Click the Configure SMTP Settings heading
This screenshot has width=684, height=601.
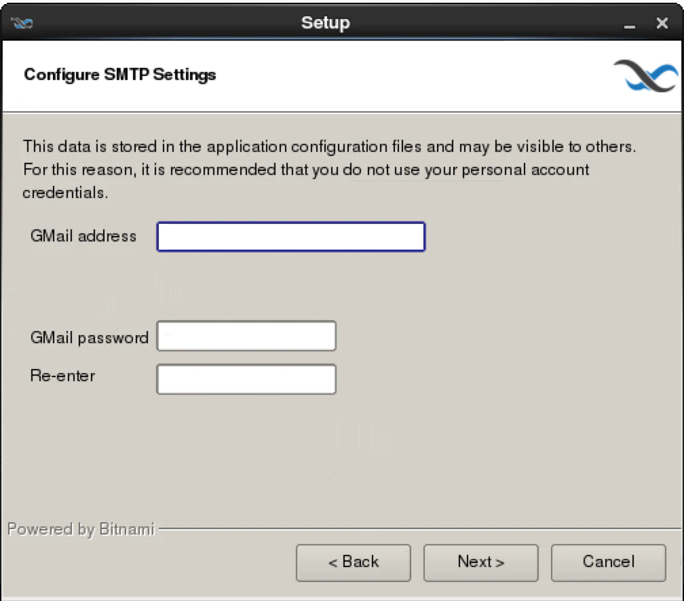120,75
